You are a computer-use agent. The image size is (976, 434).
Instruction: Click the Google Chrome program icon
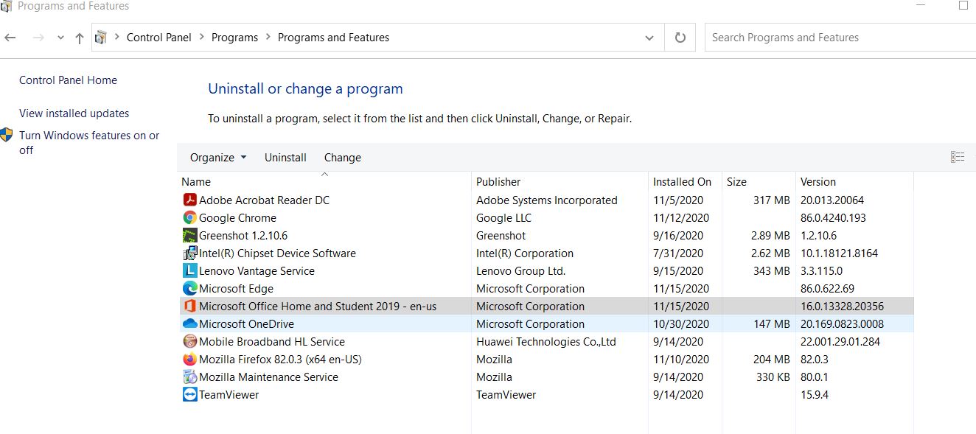coord(189,218)
